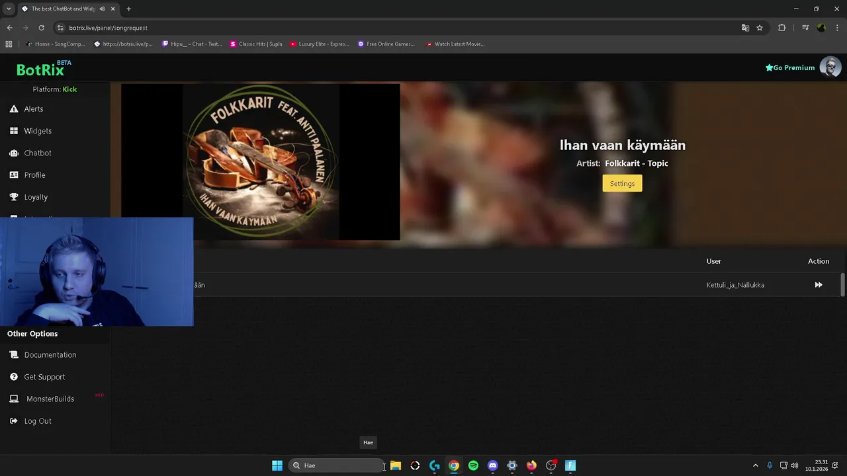847x476 pixels.
Task: Open Classic Hits | Supla bookmark
Action: pos(256,44)
